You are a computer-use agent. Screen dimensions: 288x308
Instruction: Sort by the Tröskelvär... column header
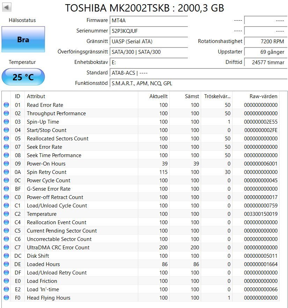coord(216,96)
